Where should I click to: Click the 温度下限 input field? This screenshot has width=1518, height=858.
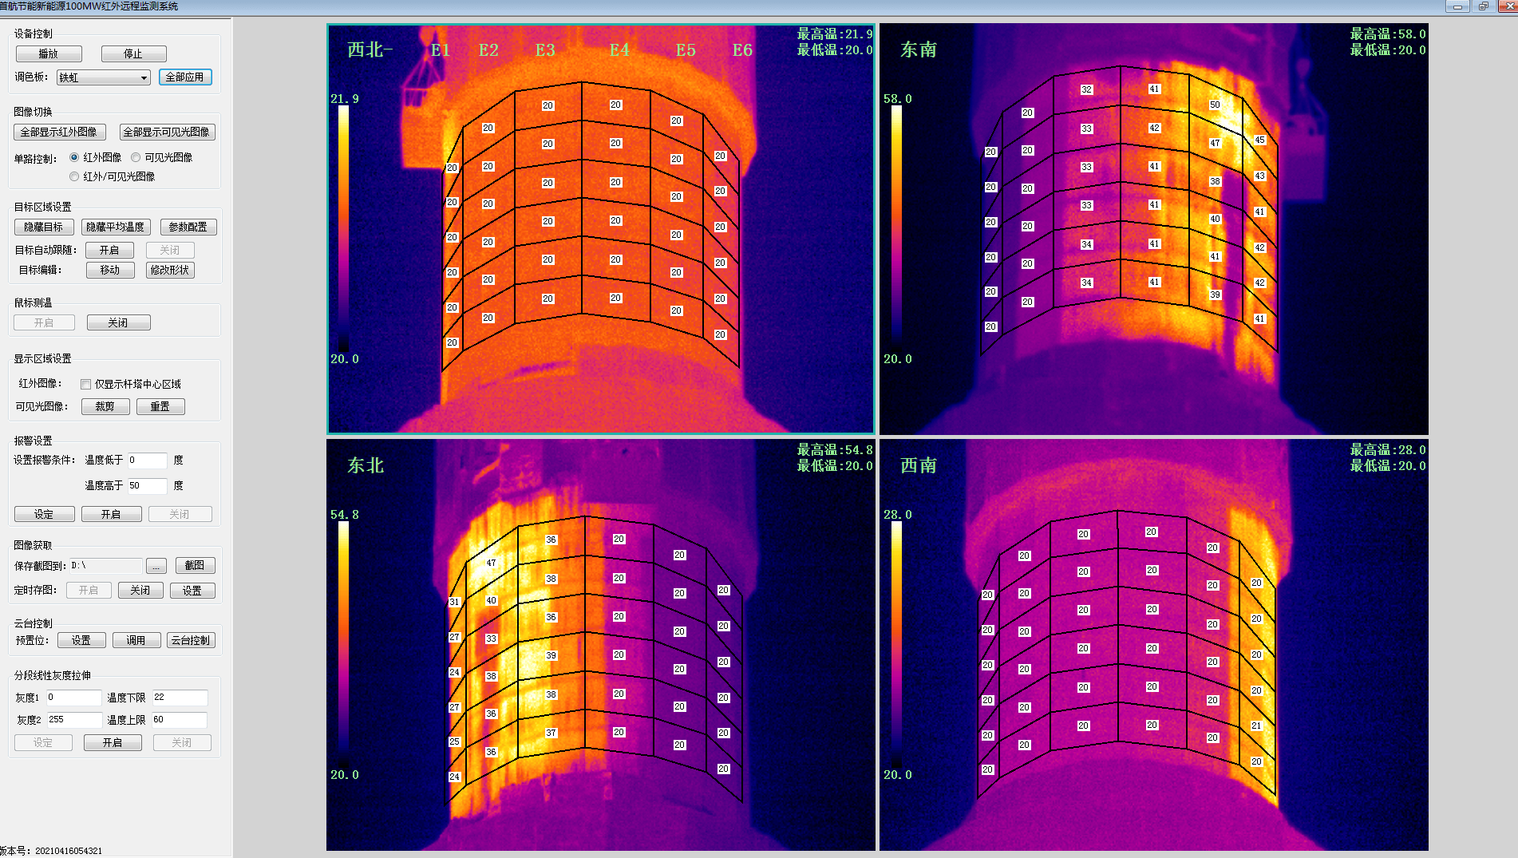[180, 697]
